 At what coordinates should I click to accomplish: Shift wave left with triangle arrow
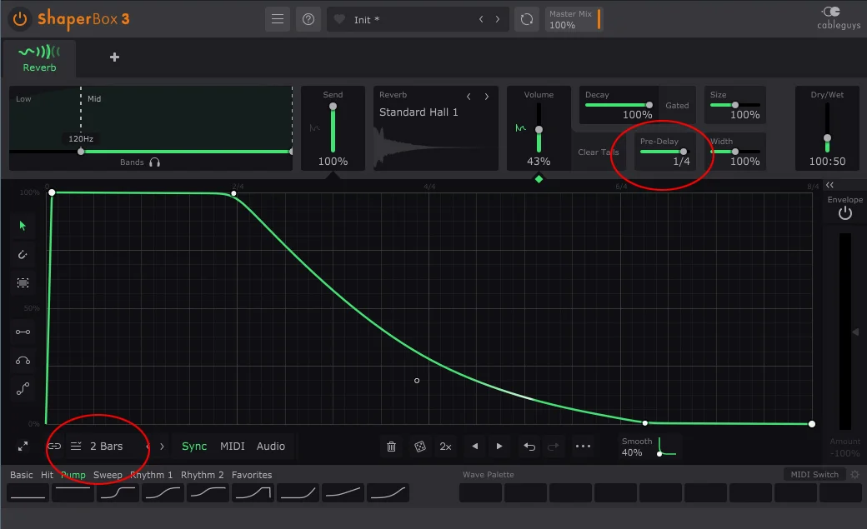pos(475,446)
